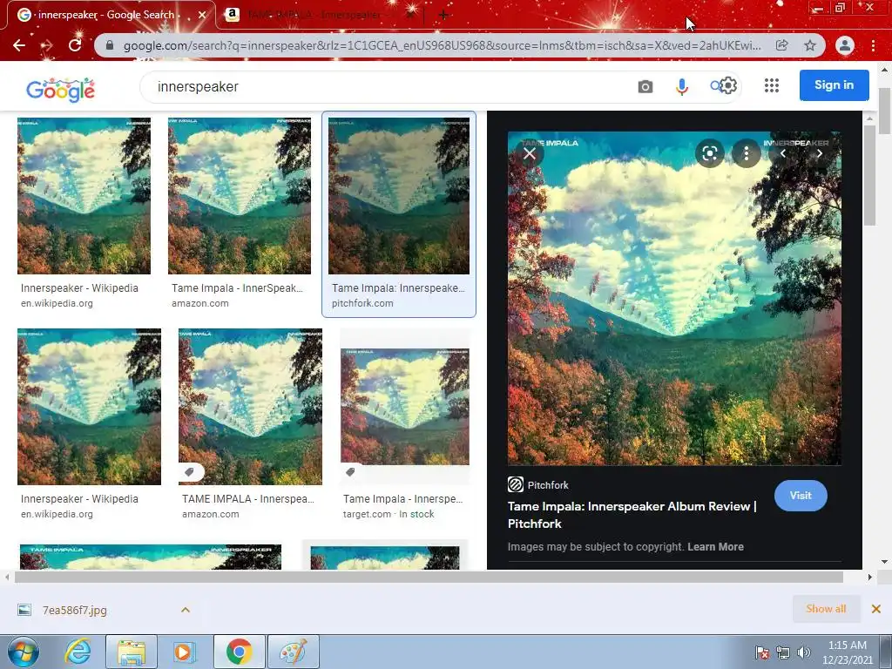Open Windows Media Player from taskbar
This screenshot has width=892, height=669.
(184, 652)
